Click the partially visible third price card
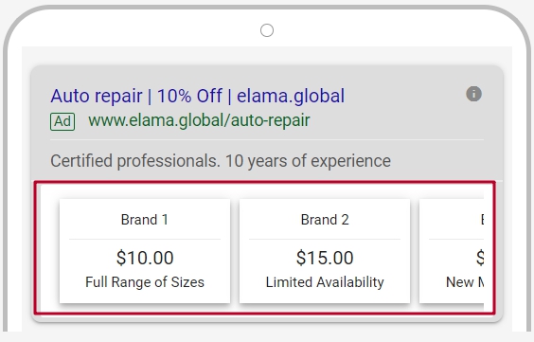The height and width of the screenshot is (342, 534). [x=452, y=251]
